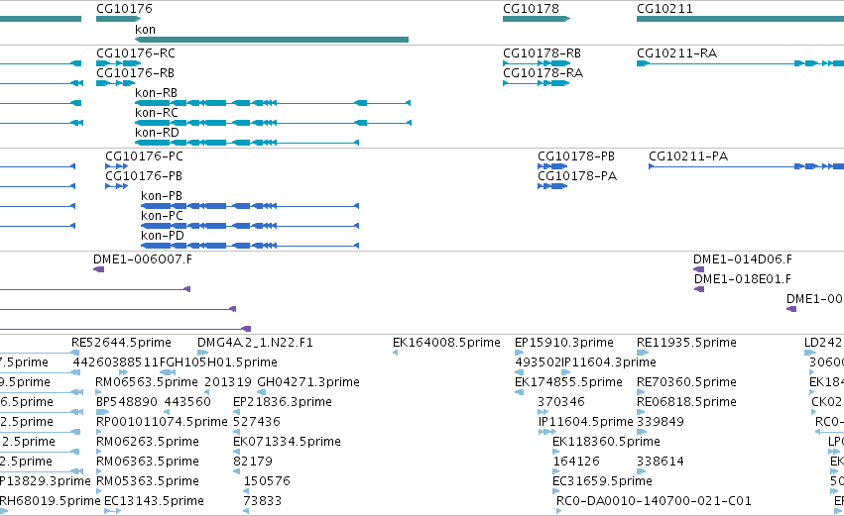The image size is (844, 516).
Task: Select the CG10211-RA transcript label
Action: pyautogui.click(x=676, y=53)
